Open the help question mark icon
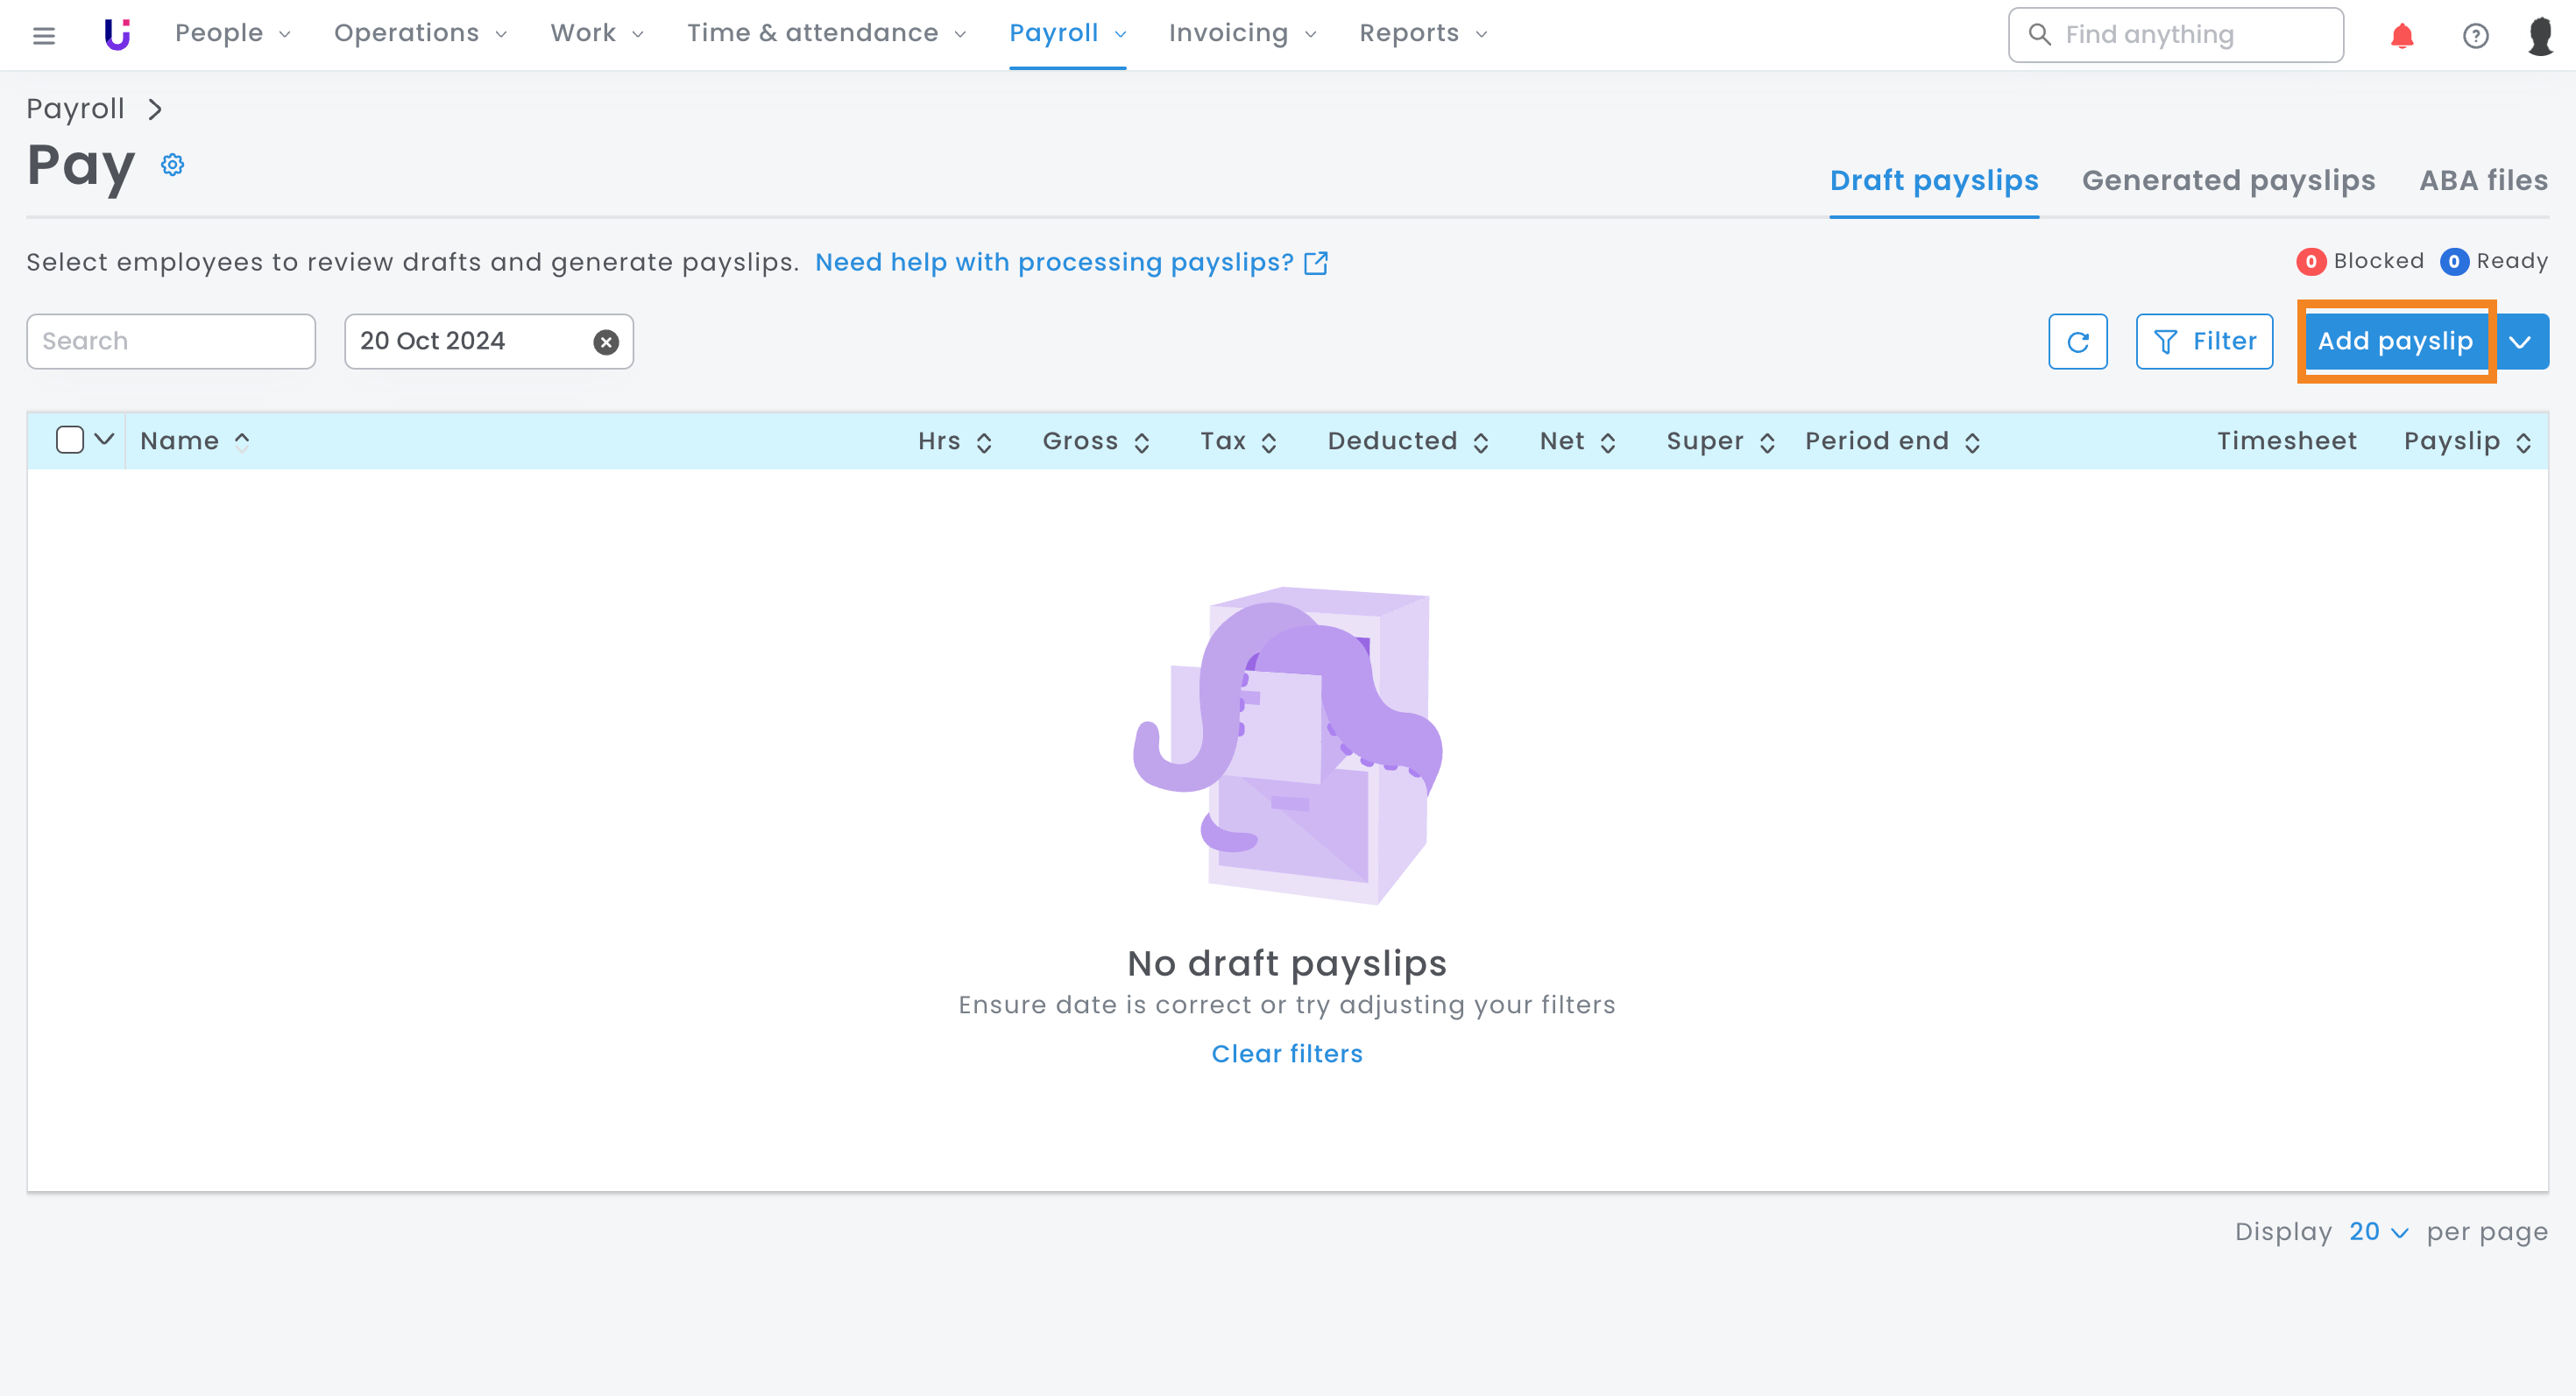 pos(2475,36)
